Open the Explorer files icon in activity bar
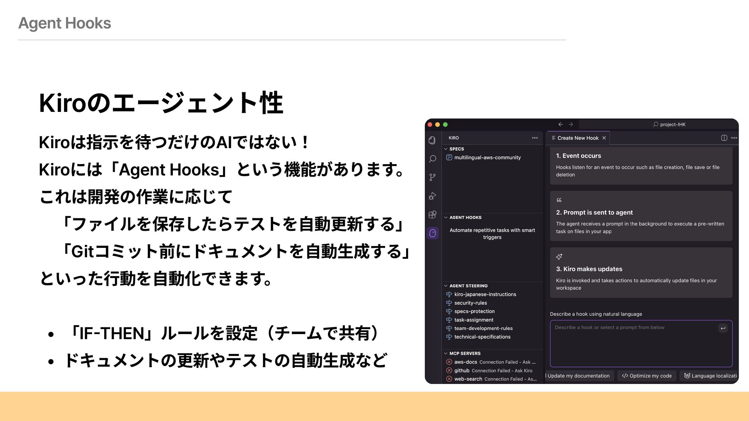 pos(432,140)
